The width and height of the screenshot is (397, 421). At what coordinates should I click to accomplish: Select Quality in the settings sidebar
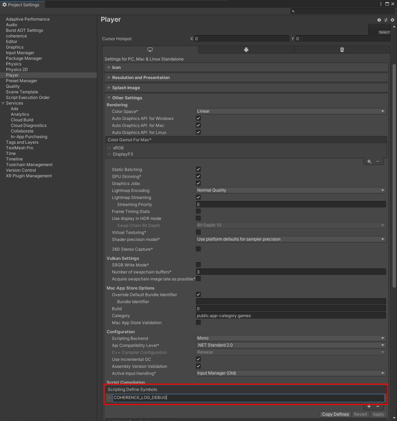13,86
